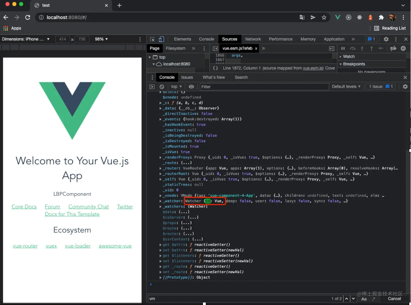Viewport: 411px width, 305px height.
Task: Switch to the Issues drawer tab
Action: [x=187, y=77]
